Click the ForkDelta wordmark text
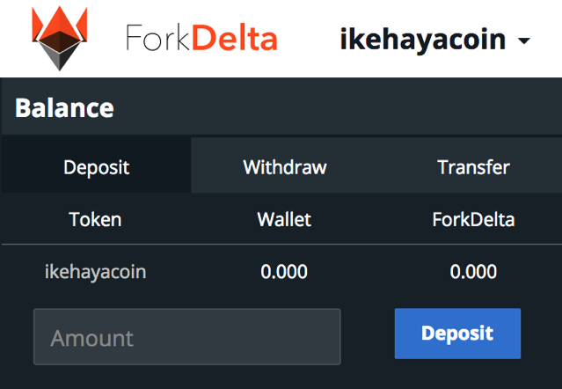This screenshot has height=389, width=562. tap(201, 38)
